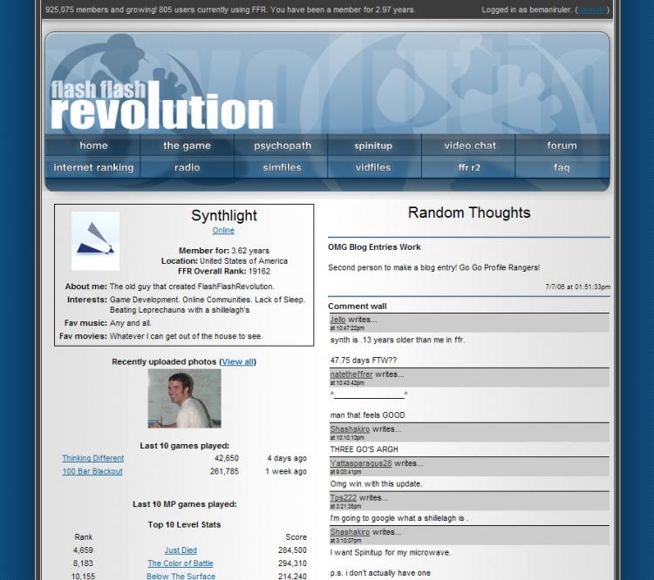Click the '1 week ago' entry
The image size is (654, 580).
[286, 471]
